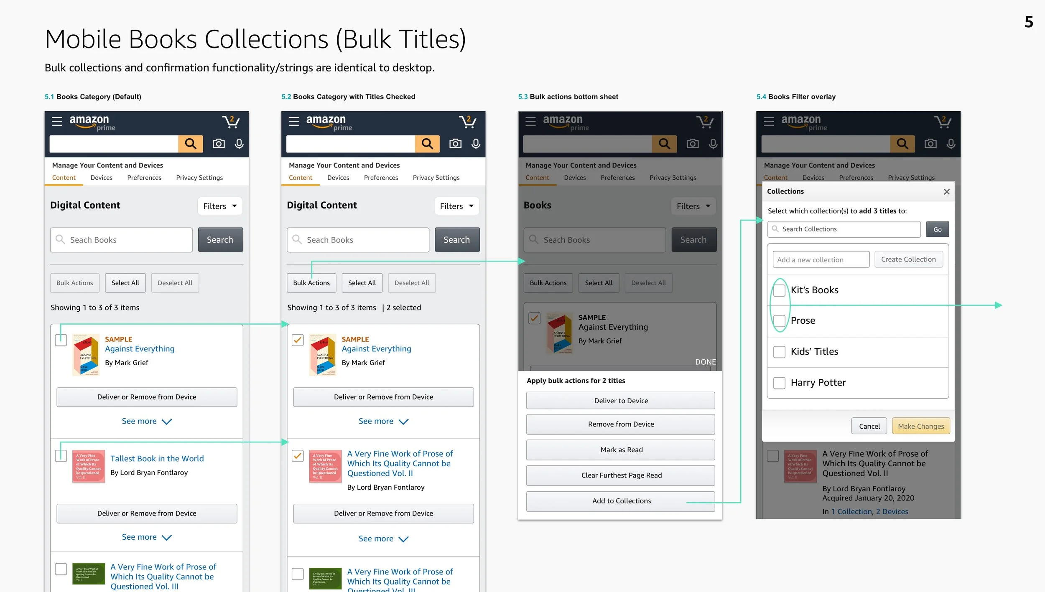This screenshot has width=1045, height=592.
Task: Close the Collections overlay with the X
Action: (947, 192)
